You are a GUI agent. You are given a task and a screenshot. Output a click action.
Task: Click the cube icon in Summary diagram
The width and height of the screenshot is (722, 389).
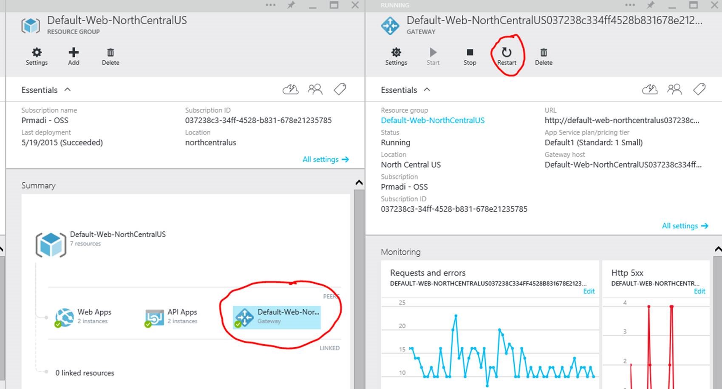[x=51, y=244]
